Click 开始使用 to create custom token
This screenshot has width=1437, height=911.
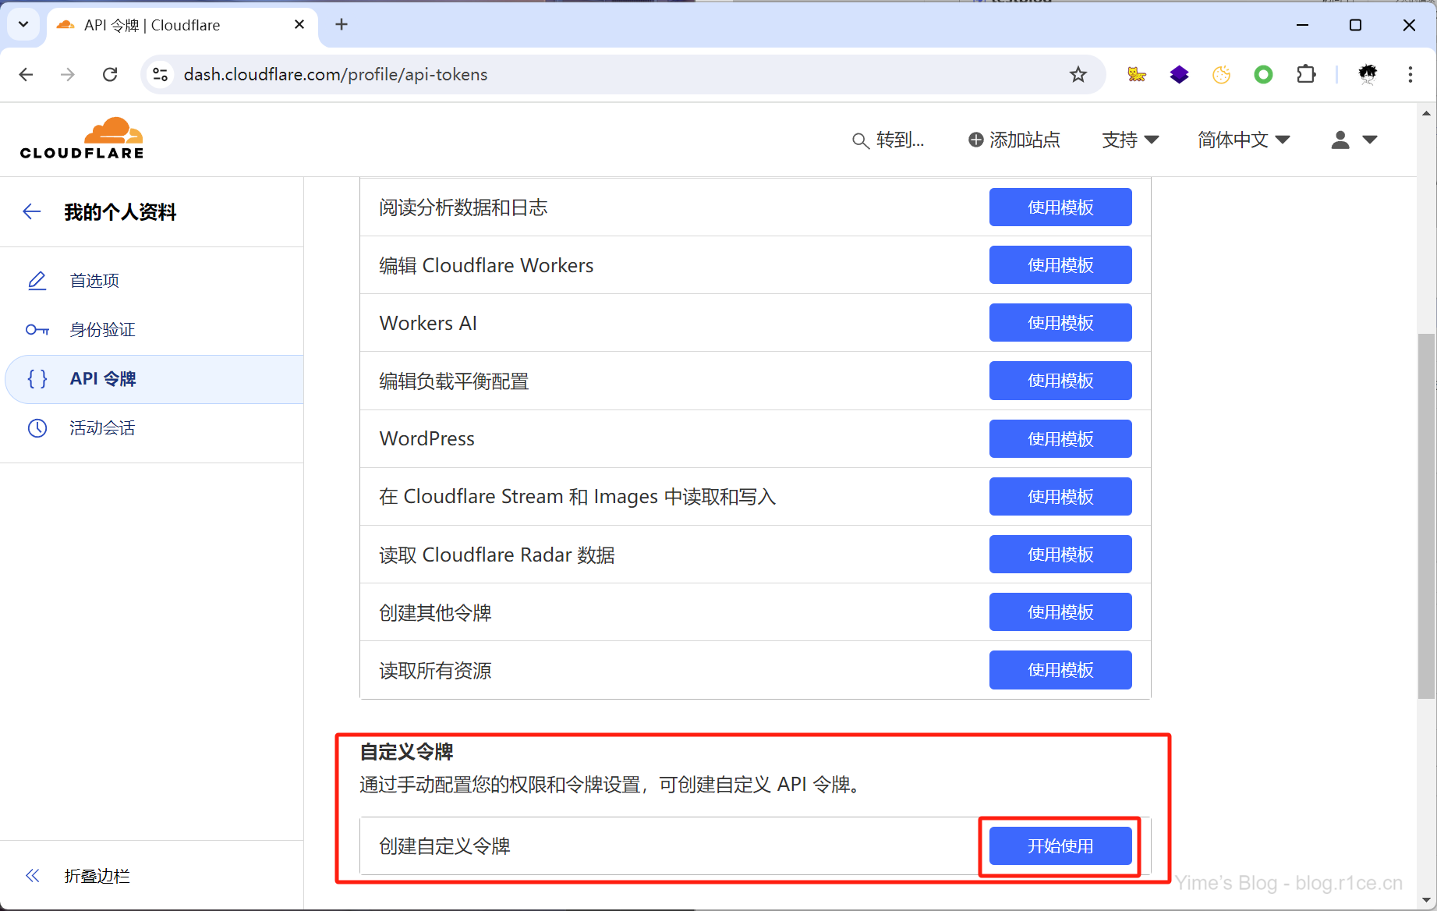pyautogui.click(x=1060, y=846)
